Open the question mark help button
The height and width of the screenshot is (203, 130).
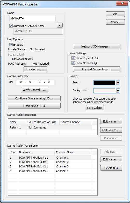(x=60, y=25)
